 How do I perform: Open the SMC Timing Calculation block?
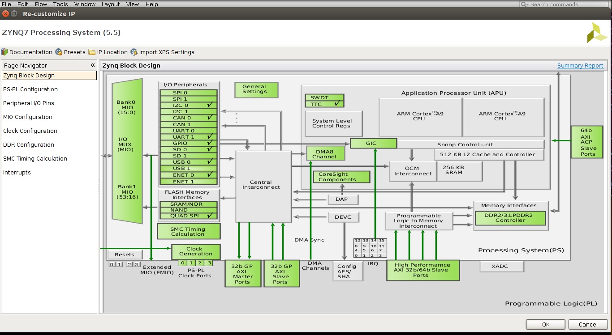(x=189, y=231)
